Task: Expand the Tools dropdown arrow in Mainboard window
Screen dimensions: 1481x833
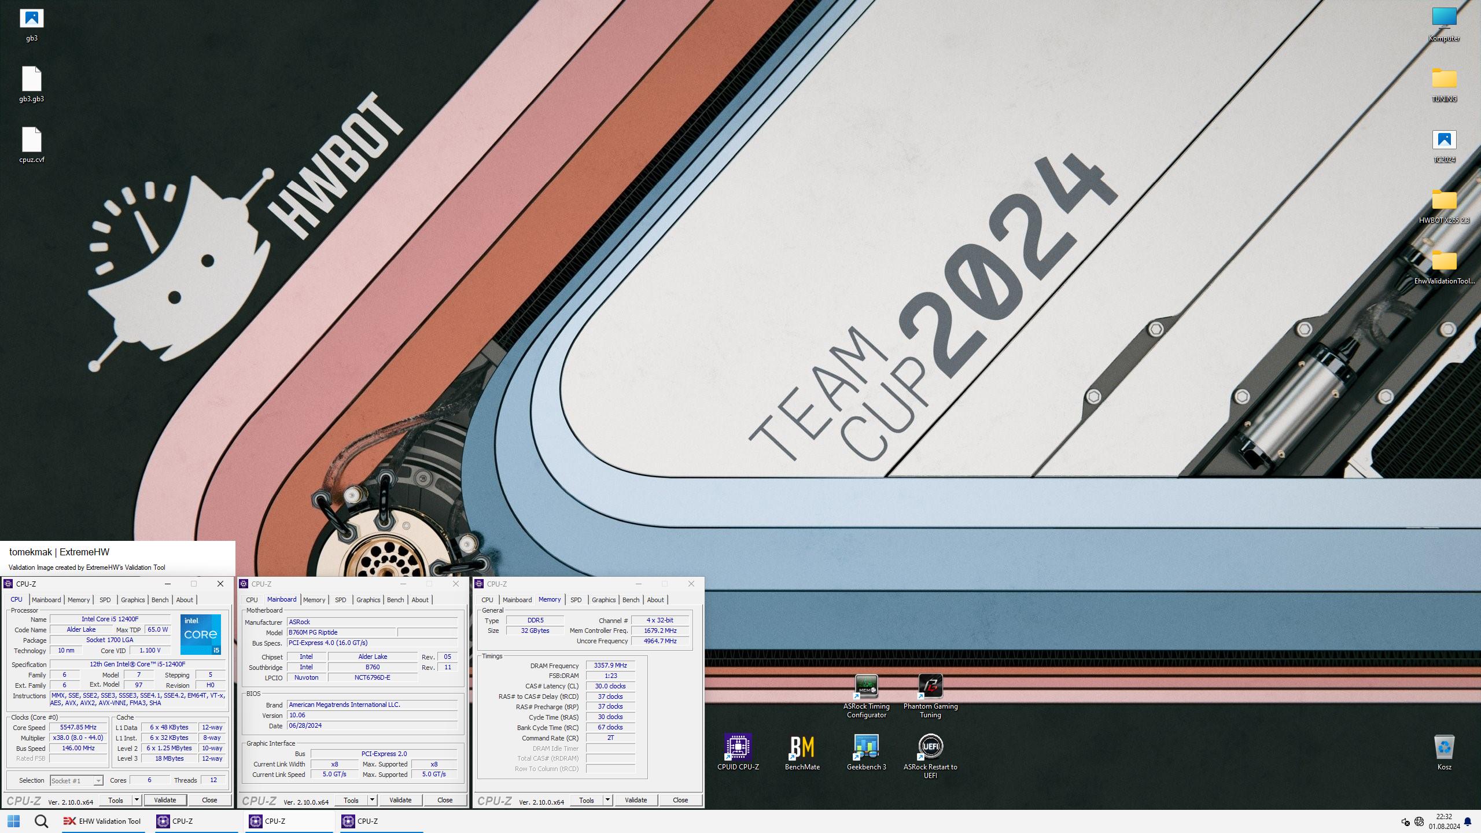Action: click(372, 800)
